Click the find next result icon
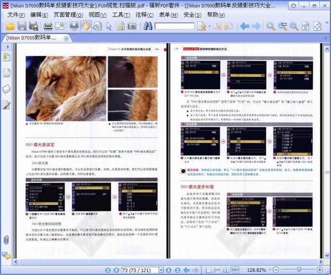Screen dimensions: 331x275 (228, 26)
